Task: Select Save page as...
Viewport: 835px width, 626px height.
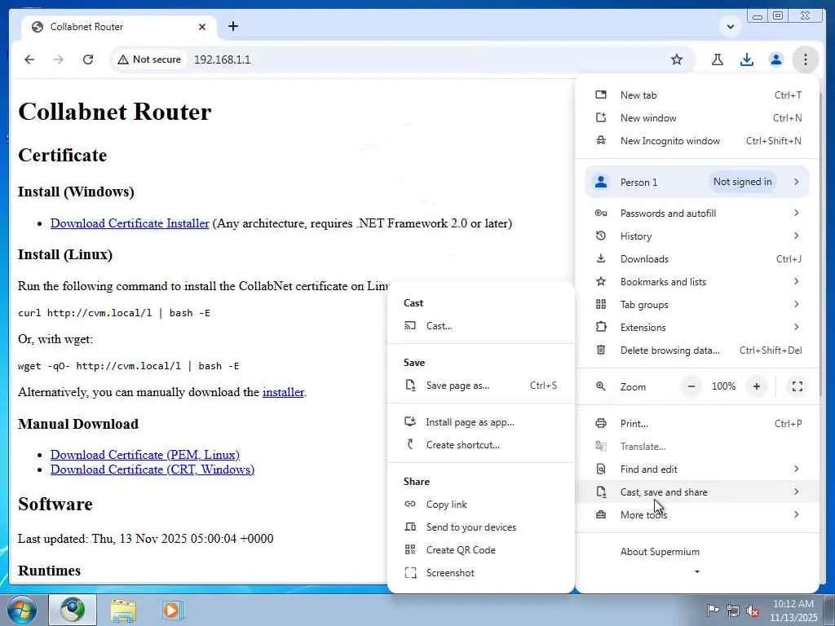Action: 481,386
